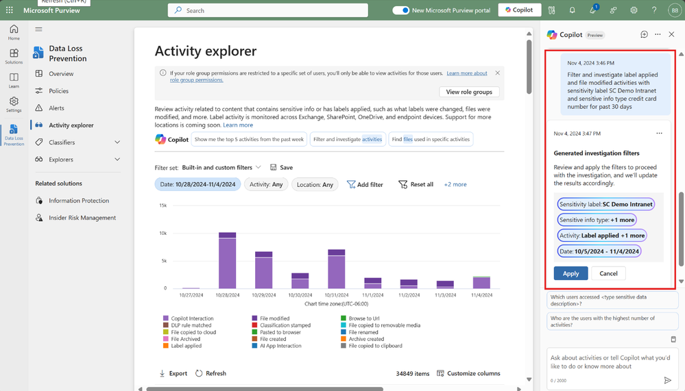Expand the Classifiers menu chevron
The image size is (685, 391).
(x=117, y=142)
